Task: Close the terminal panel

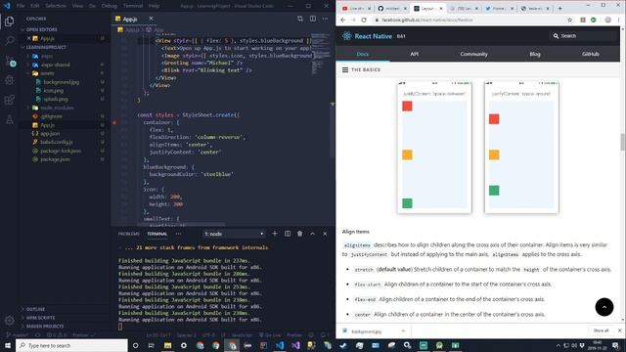Action: 325,234
